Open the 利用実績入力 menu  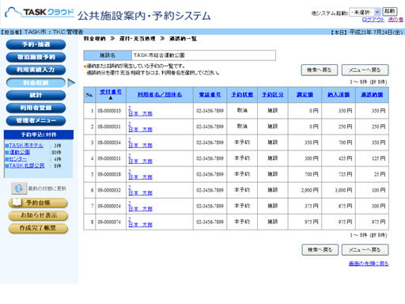pyautogui.click(x=36, y=70)
